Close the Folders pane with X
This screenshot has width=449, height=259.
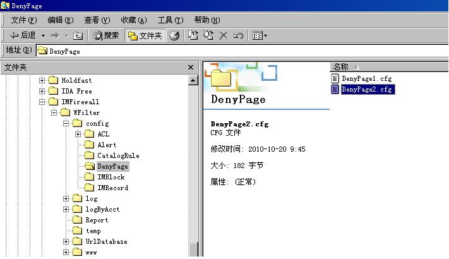click(191, 67)
